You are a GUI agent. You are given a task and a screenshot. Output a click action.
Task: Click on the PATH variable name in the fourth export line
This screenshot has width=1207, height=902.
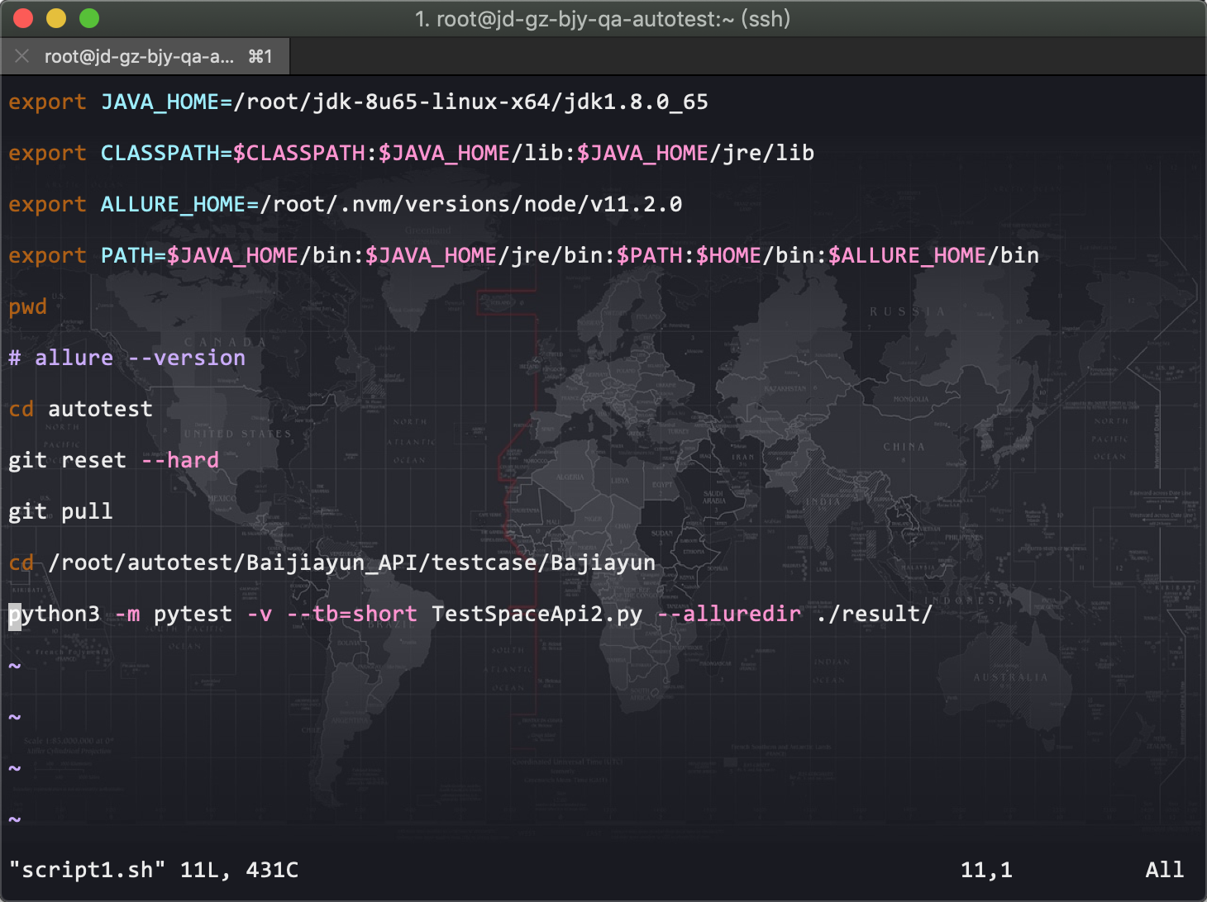(126, 256)
